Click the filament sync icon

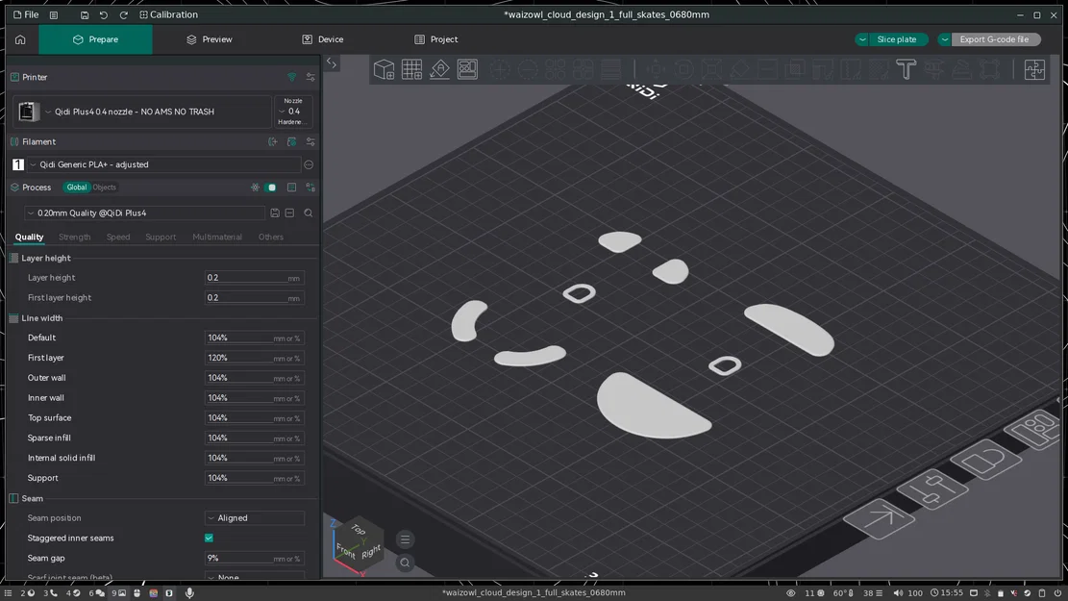point(291,141)
